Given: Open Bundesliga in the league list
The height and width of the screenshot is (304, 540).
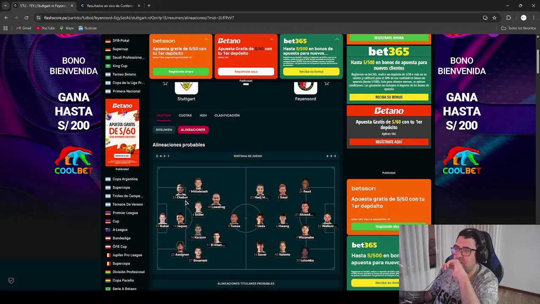Looking at the screenshot, I should pos(121,238).
